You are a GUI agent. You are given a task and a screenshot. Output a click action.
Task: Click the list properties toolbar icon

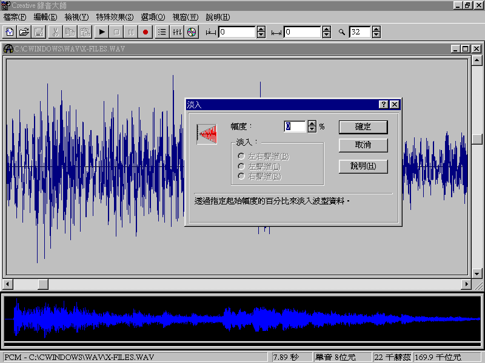[x=162, y=32]
